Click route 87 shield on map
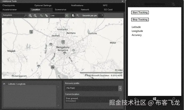Screen dimensions: 184x110 (65, 54)
